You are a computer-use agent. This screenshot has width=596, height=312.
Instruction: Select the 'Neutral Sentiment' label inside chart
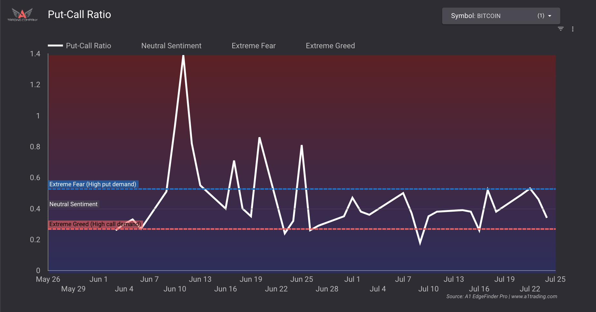point(73,204)
